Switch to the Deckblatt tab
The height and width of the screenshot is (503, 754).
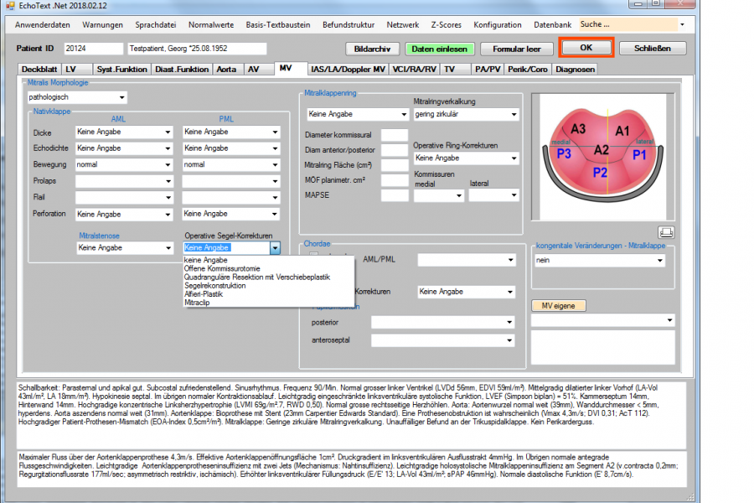tap(39, 70)
